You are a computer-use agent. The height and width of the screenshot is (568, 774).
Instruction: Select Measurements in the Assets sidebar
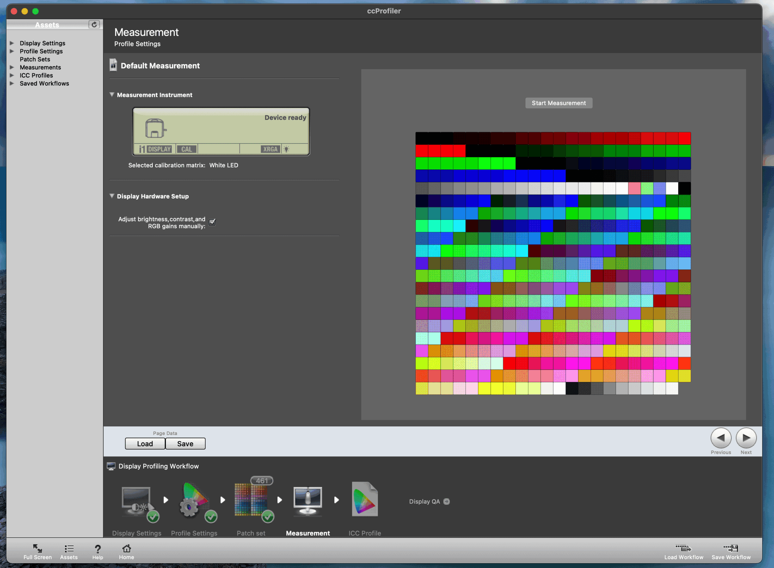coord(41,67)
